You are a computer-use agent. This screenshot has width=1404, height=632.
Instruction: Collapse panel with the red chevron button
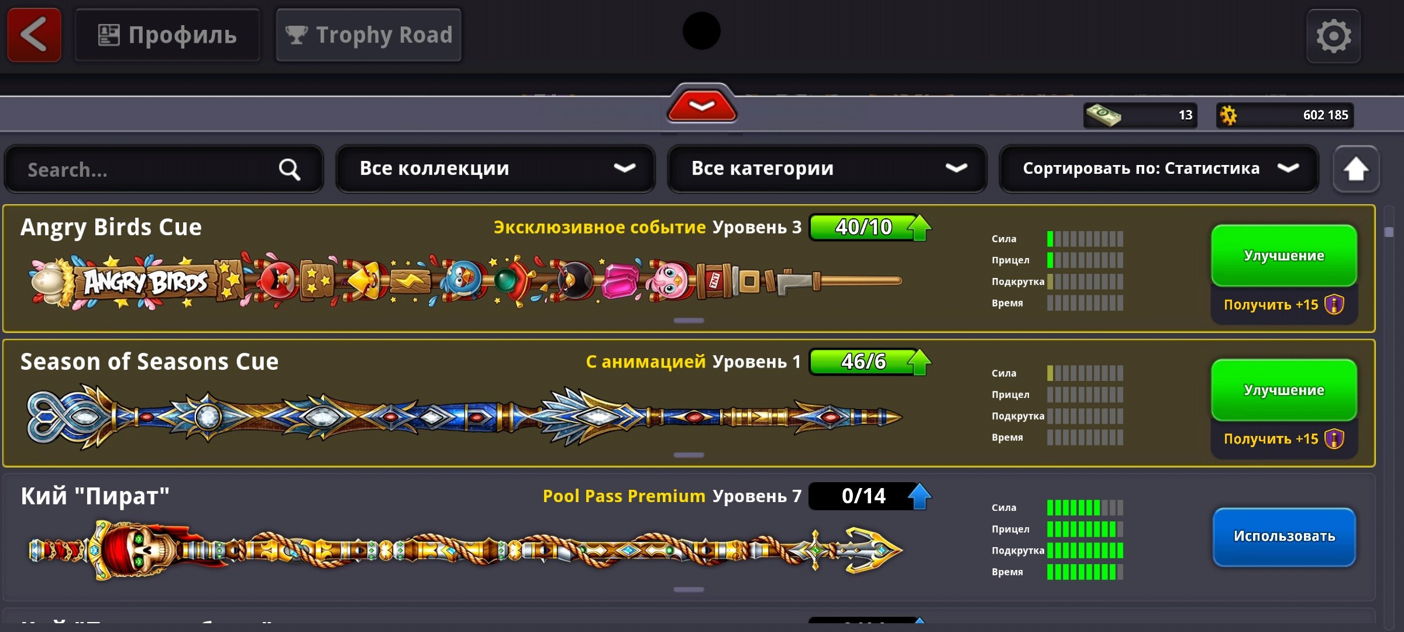pos(702,105)
